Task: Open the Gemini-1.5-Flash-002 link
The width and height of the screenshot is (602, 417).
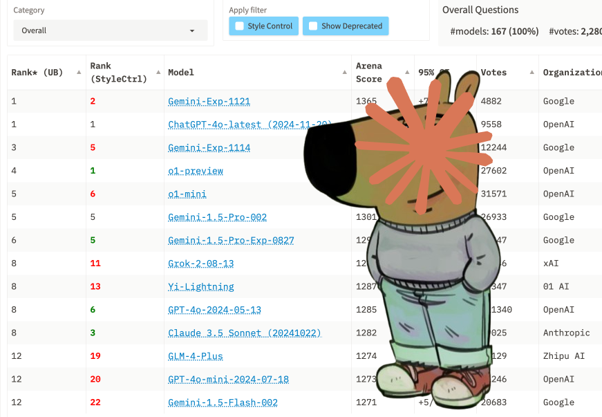Action: [223, 402]
